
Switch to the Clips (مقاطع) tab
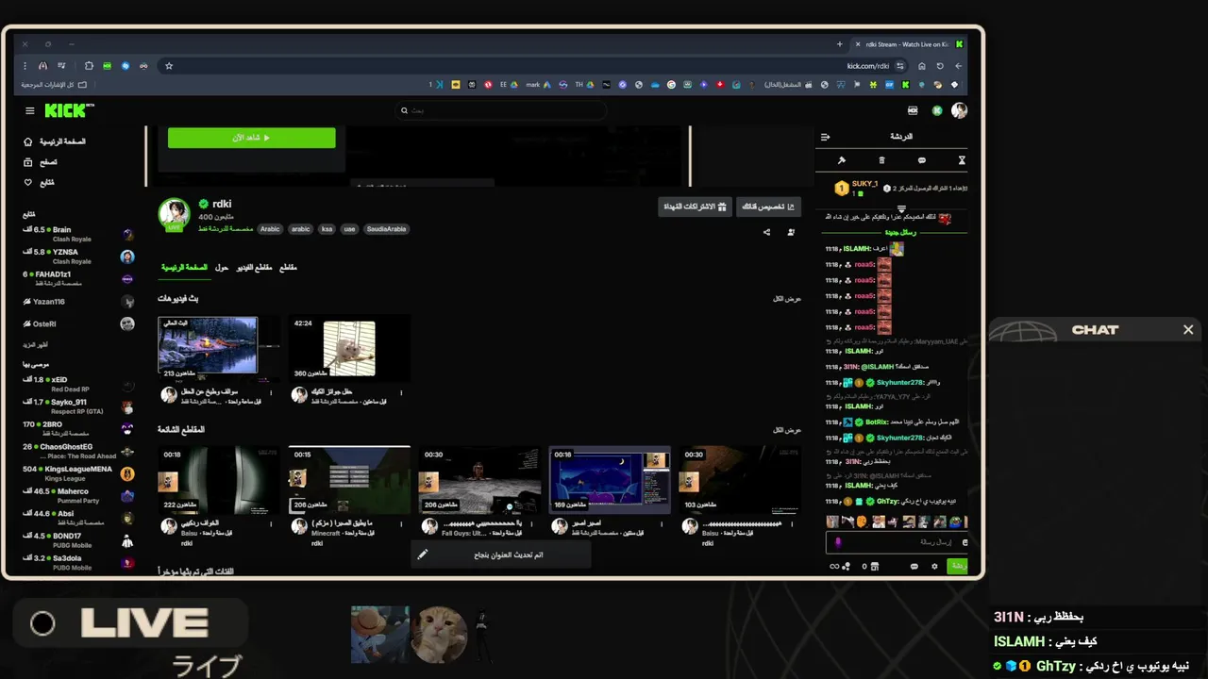pos(288,267)
